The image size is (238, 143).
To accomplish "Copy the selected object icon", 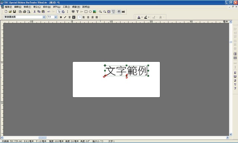I will (39, 12).
